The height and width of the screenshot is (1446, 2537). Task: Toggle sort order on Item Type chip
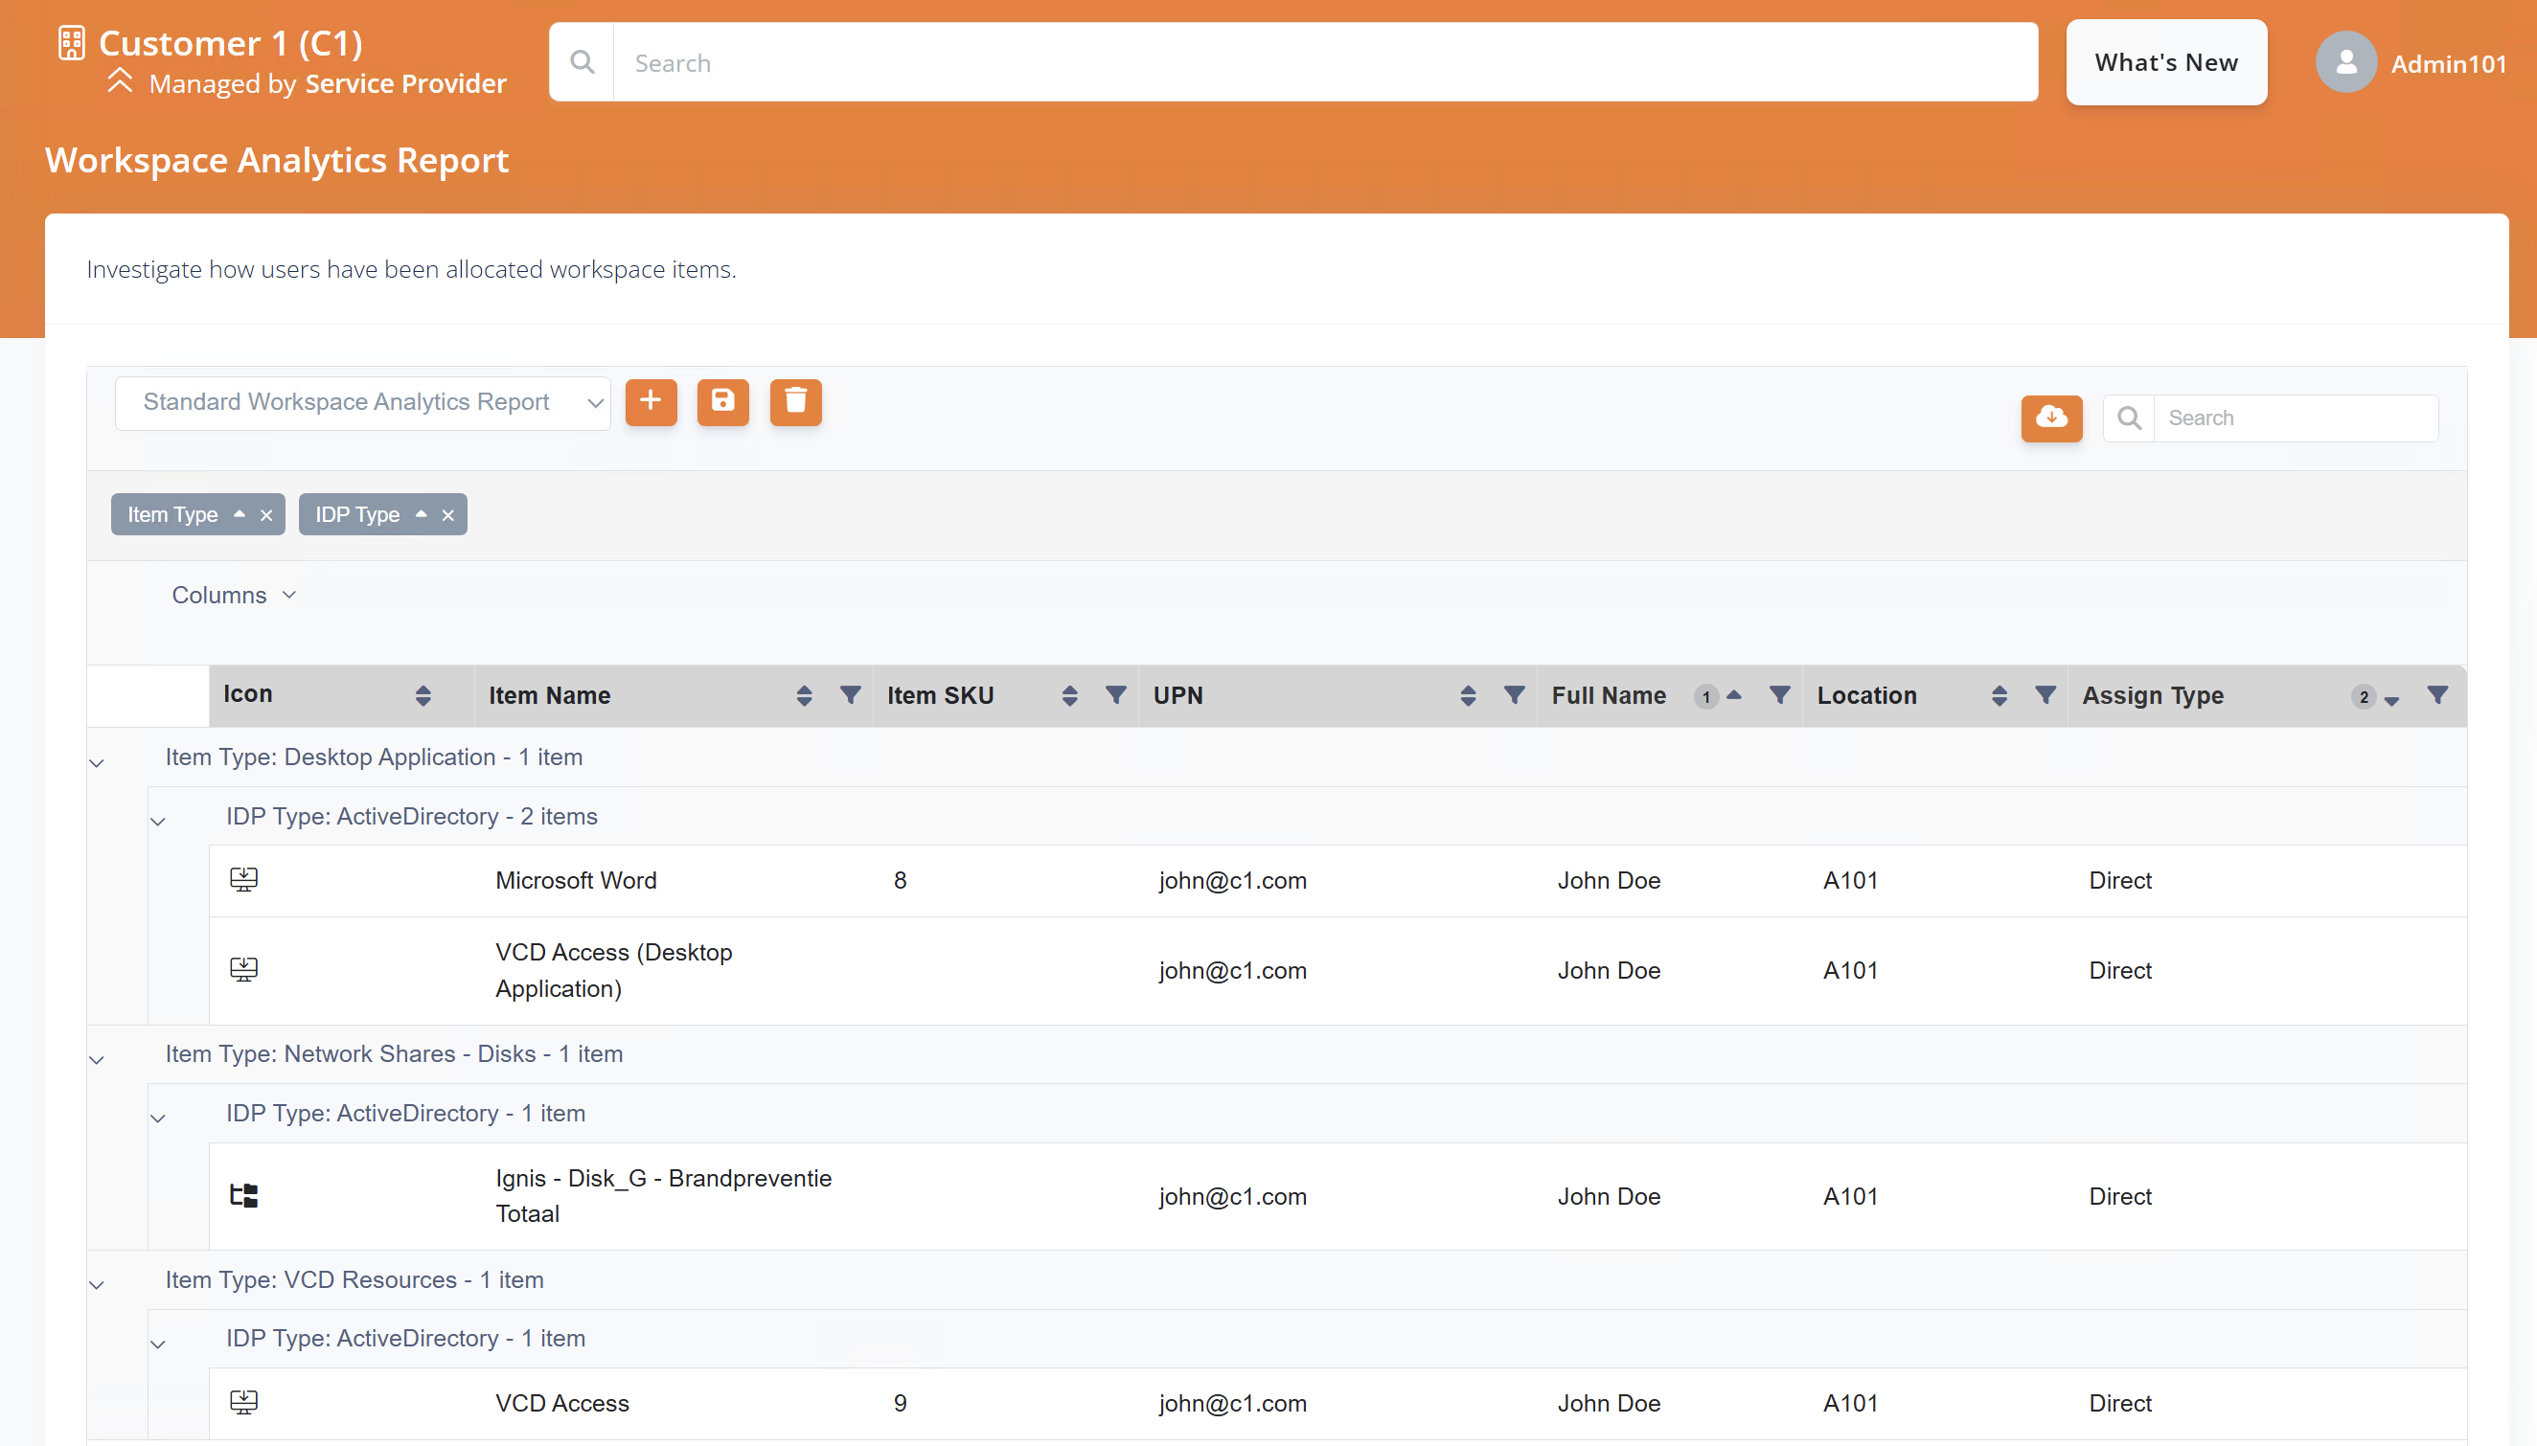click(240, 514)
